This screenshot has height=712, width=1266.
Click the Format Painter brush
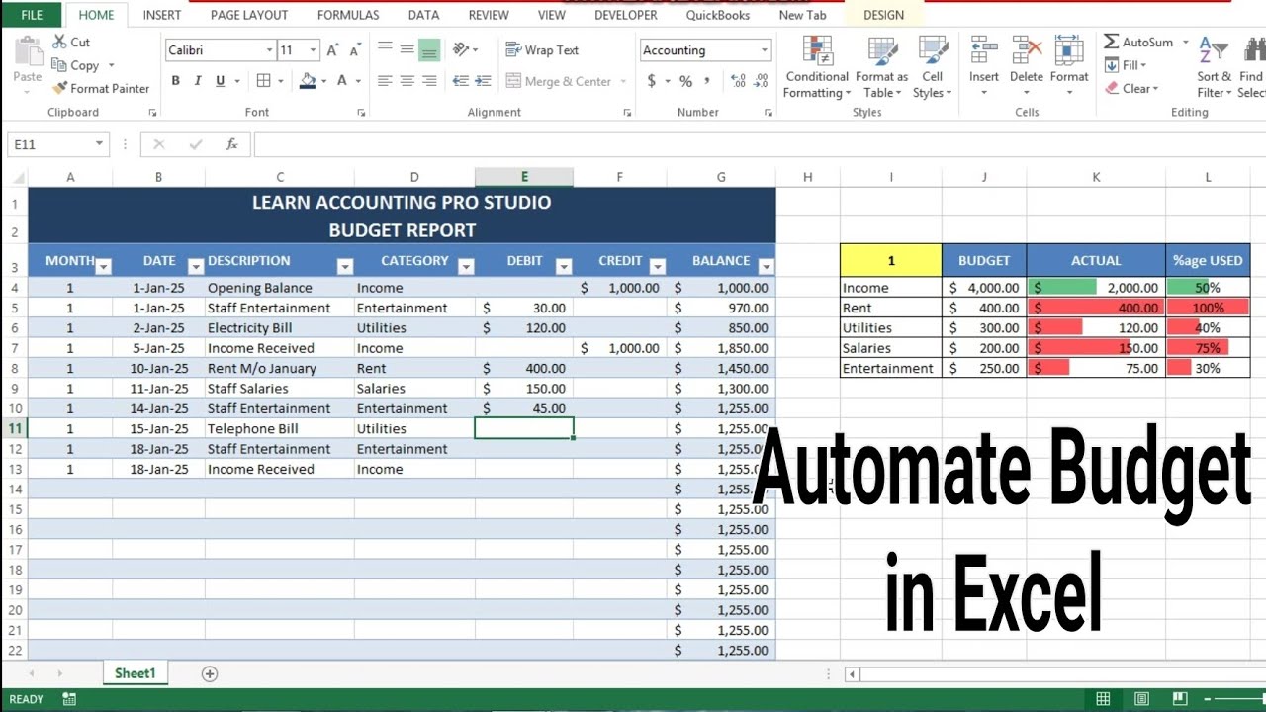tap(59, 88)
